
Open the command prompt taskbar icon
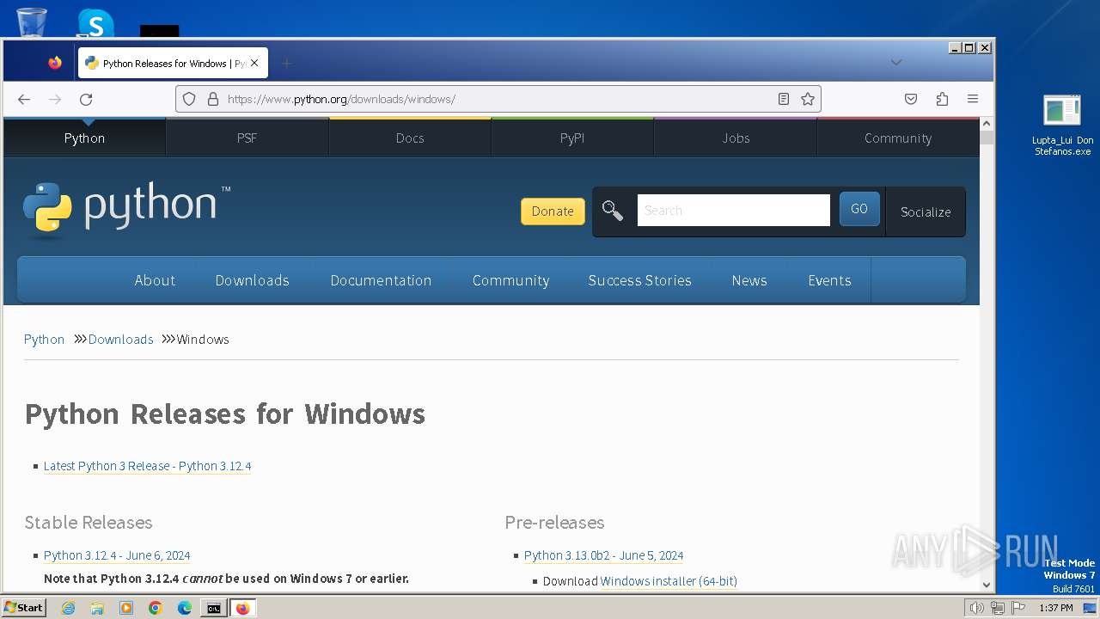click(213, 608)
